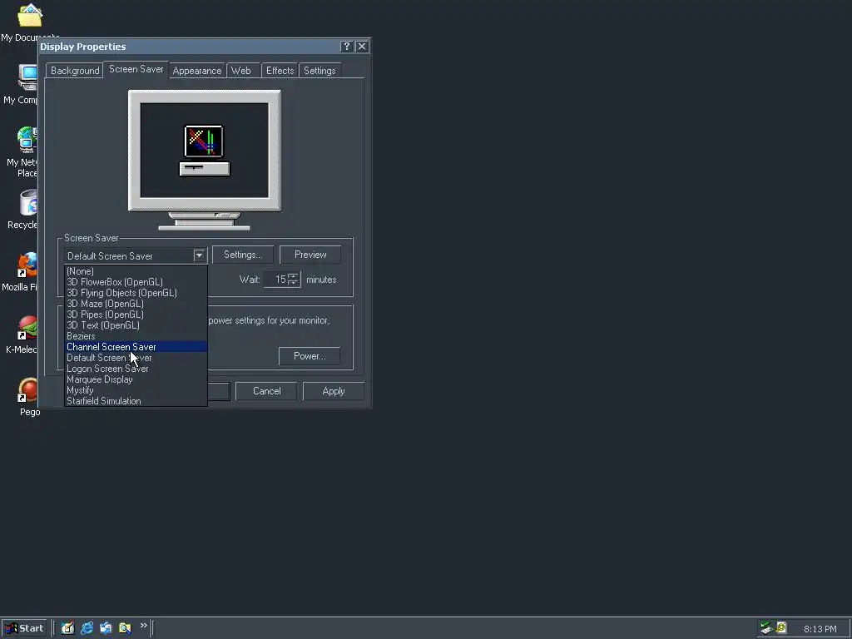Open screen saver Settings... button

243,255
